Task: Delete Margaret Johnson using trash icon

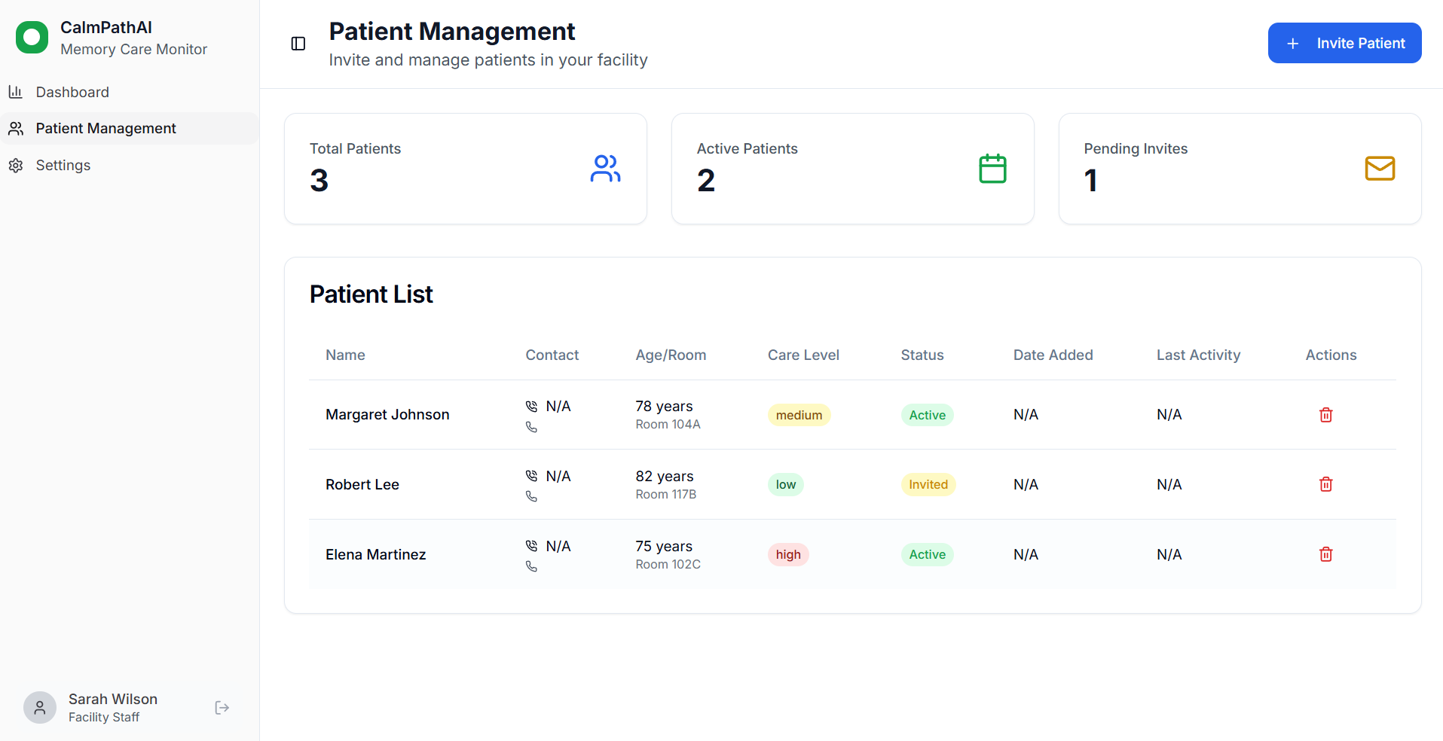Action: pos(1325,415)
